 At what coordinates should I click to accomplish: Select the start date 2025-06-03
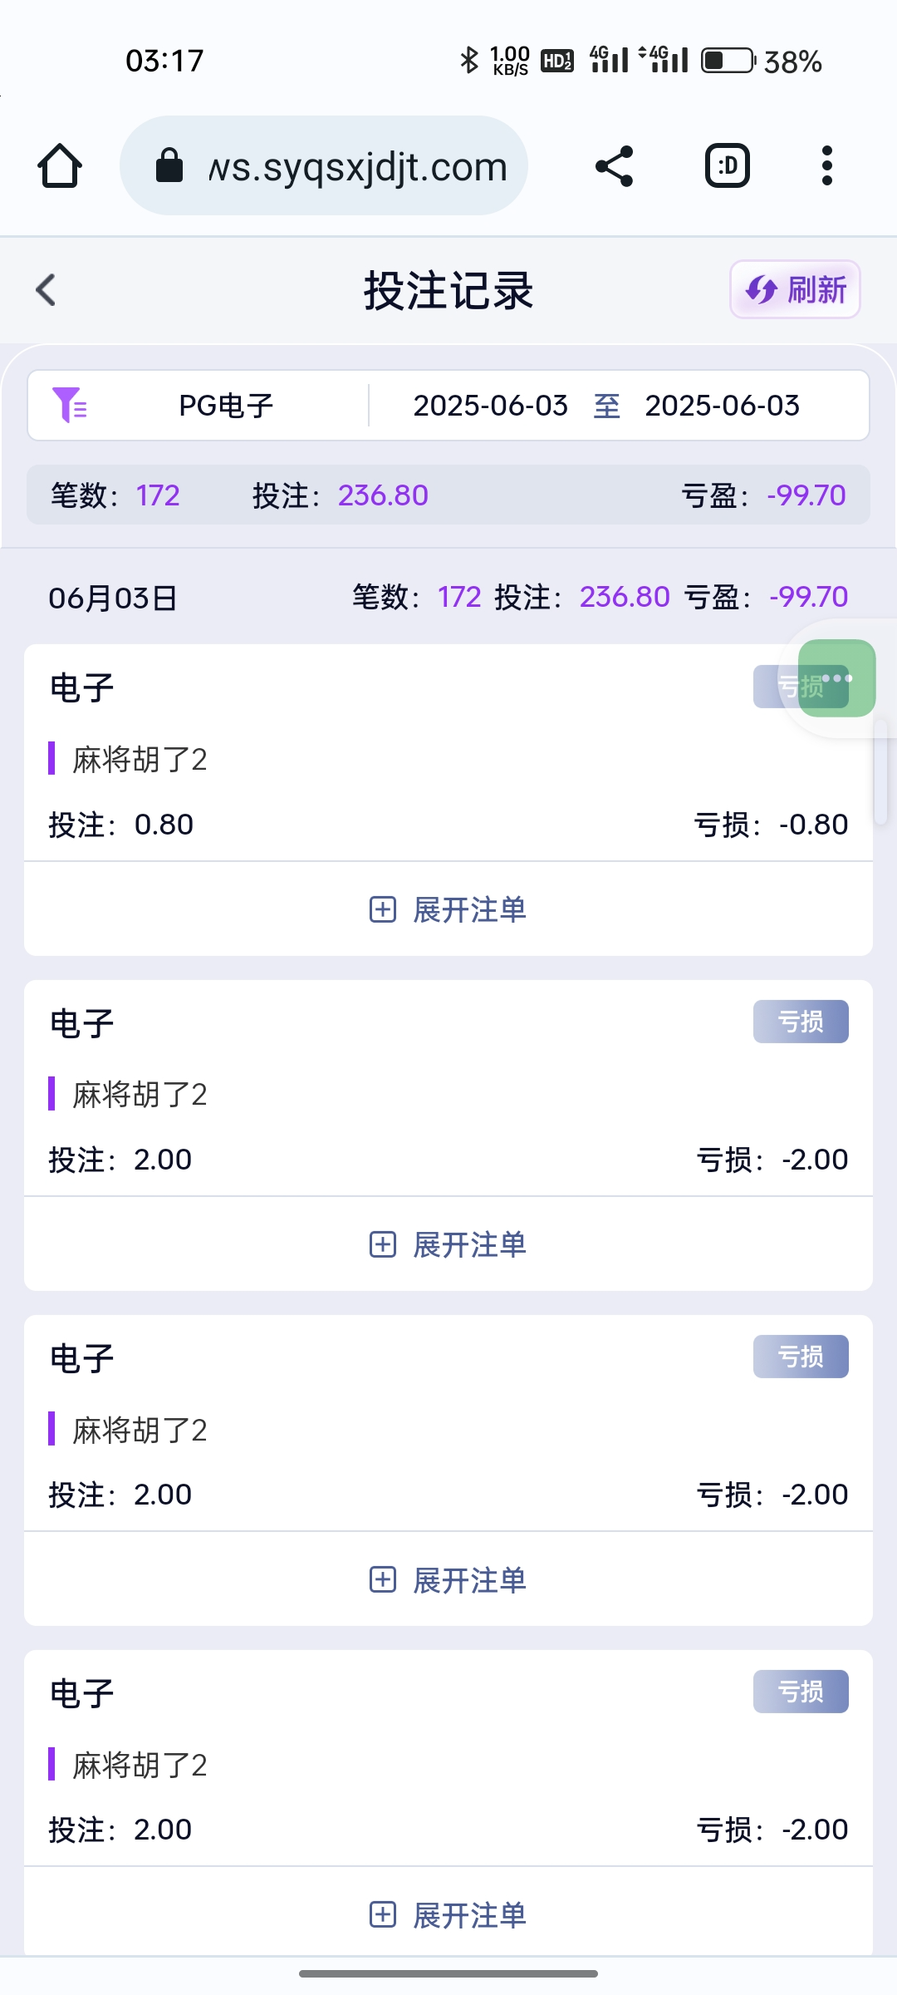pos(490,406)
